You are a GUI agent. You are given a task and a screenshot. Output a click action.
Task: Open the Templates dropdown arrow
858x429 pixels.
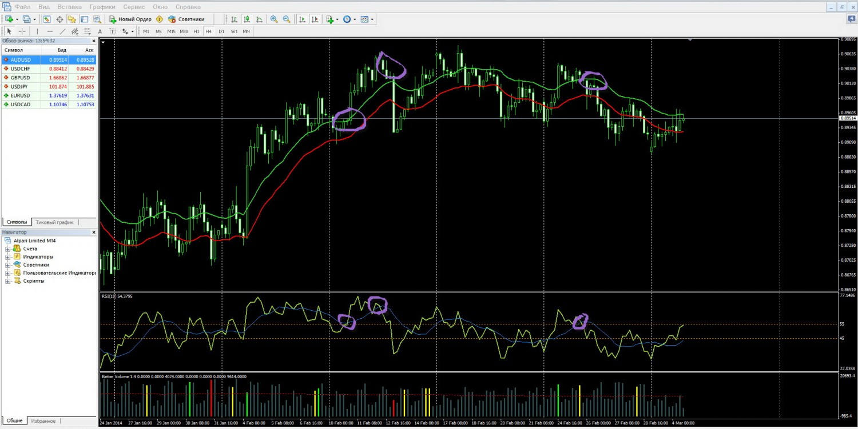pos(372,19)
